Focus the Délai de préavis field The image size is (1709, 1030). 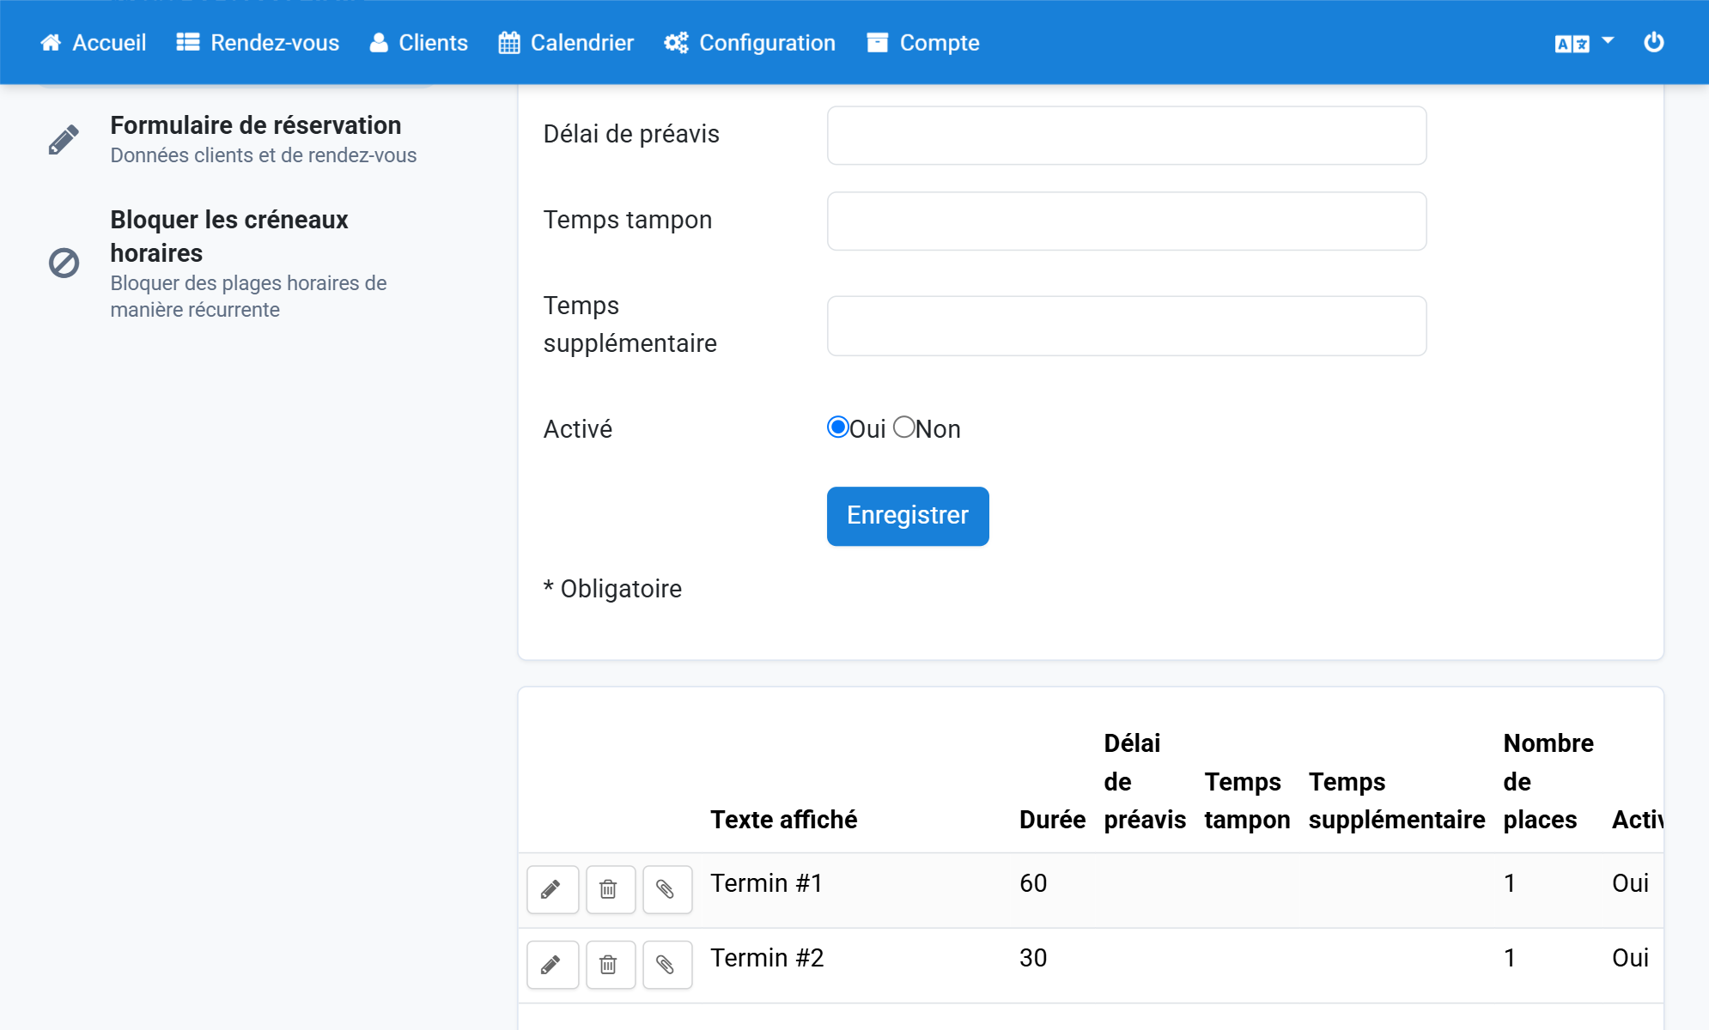pyautogui.click(x=1127, y=136)
